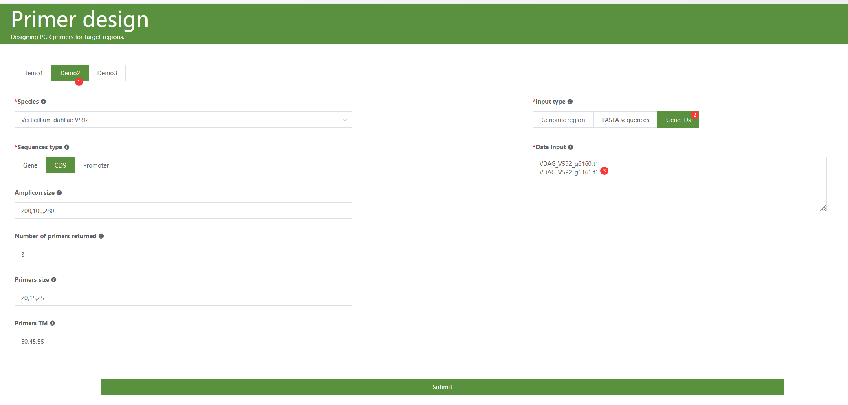Switch to the Demo1 tab
Screen dimensions: 848x405
pos(33,73)
